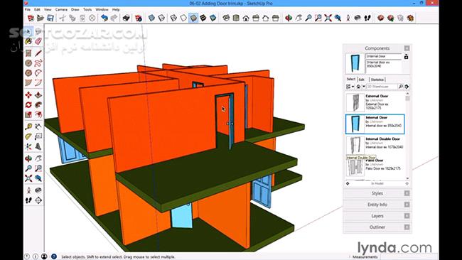Open the Camera menu
The height and width of the screenshot is (260, 462).
pos(61,10)
